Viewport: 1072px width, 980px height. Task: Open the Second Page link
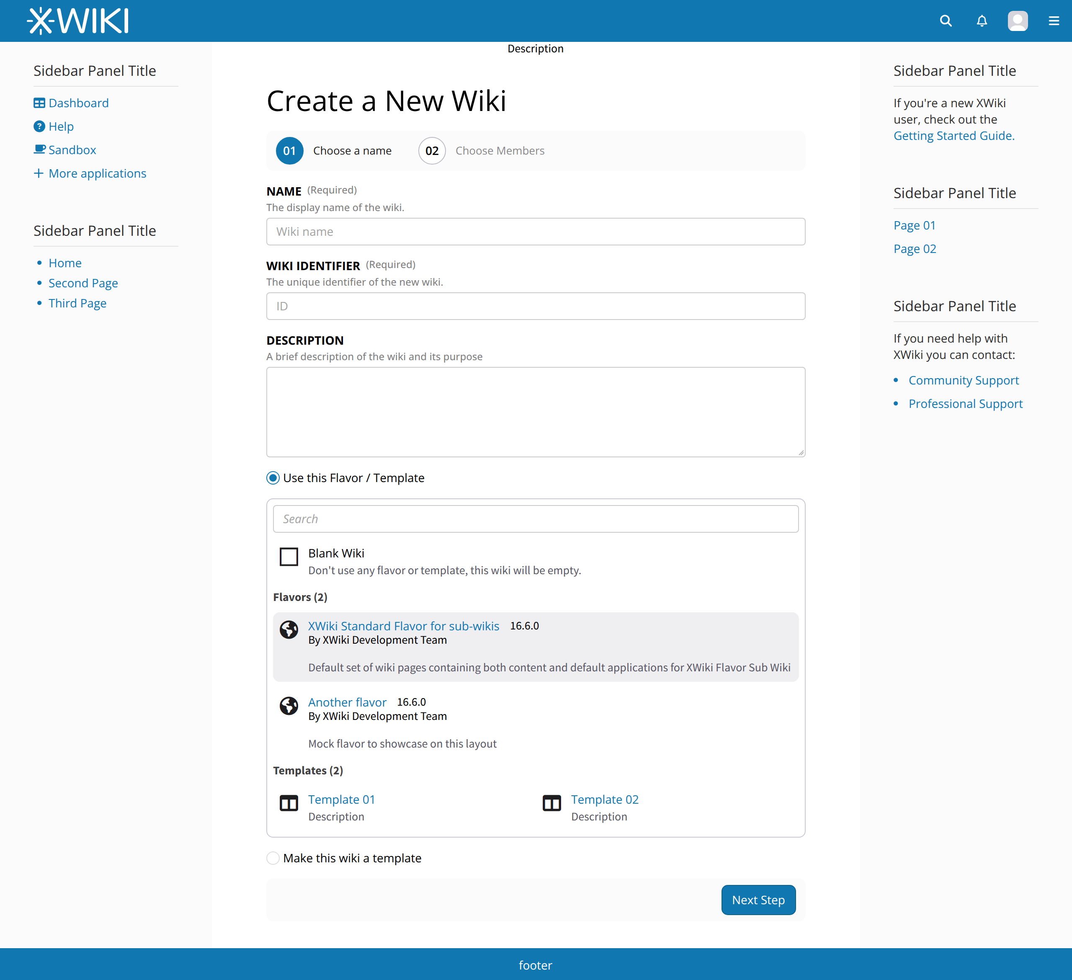pos(83,284)
